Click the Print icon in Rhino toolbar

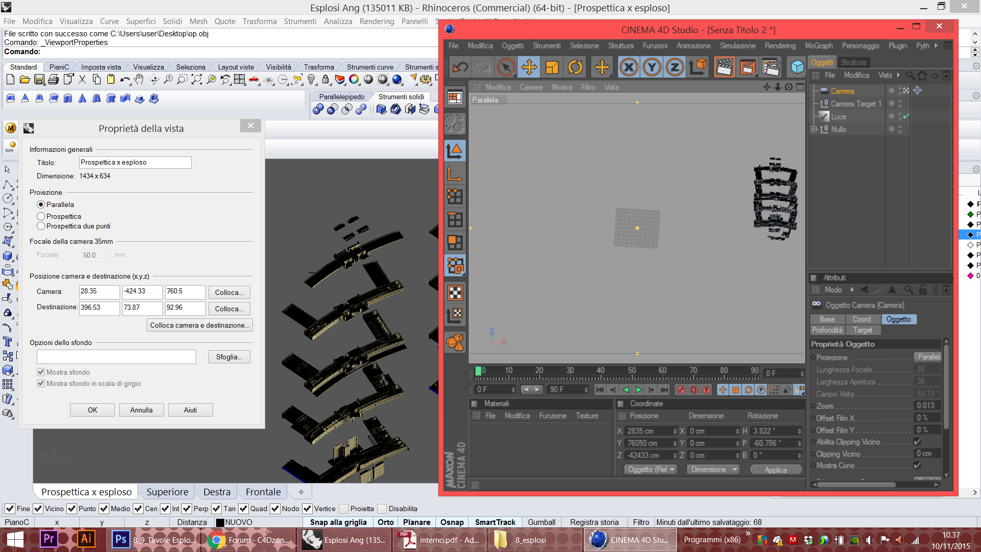(53, 80)
